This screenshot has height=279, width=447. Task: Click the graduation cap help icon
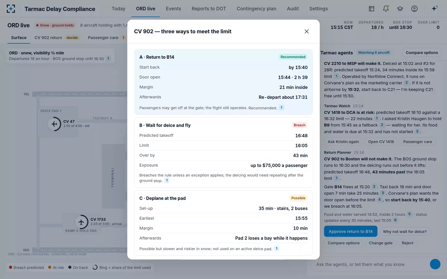(x=400, y=9)
